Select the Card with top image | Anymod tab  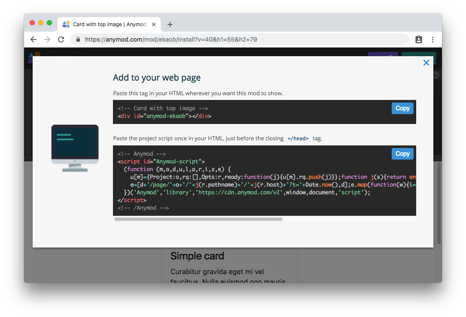click(109, 24)
